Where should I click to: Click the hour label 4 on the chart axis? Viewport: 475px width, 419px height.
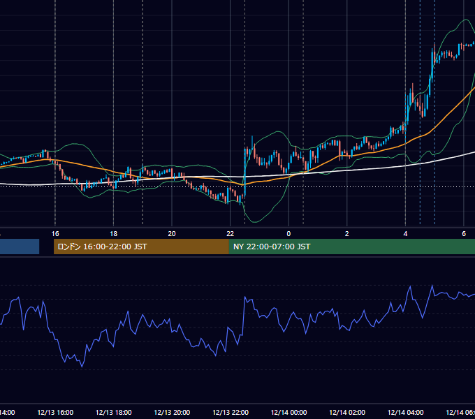coord(405,234)
